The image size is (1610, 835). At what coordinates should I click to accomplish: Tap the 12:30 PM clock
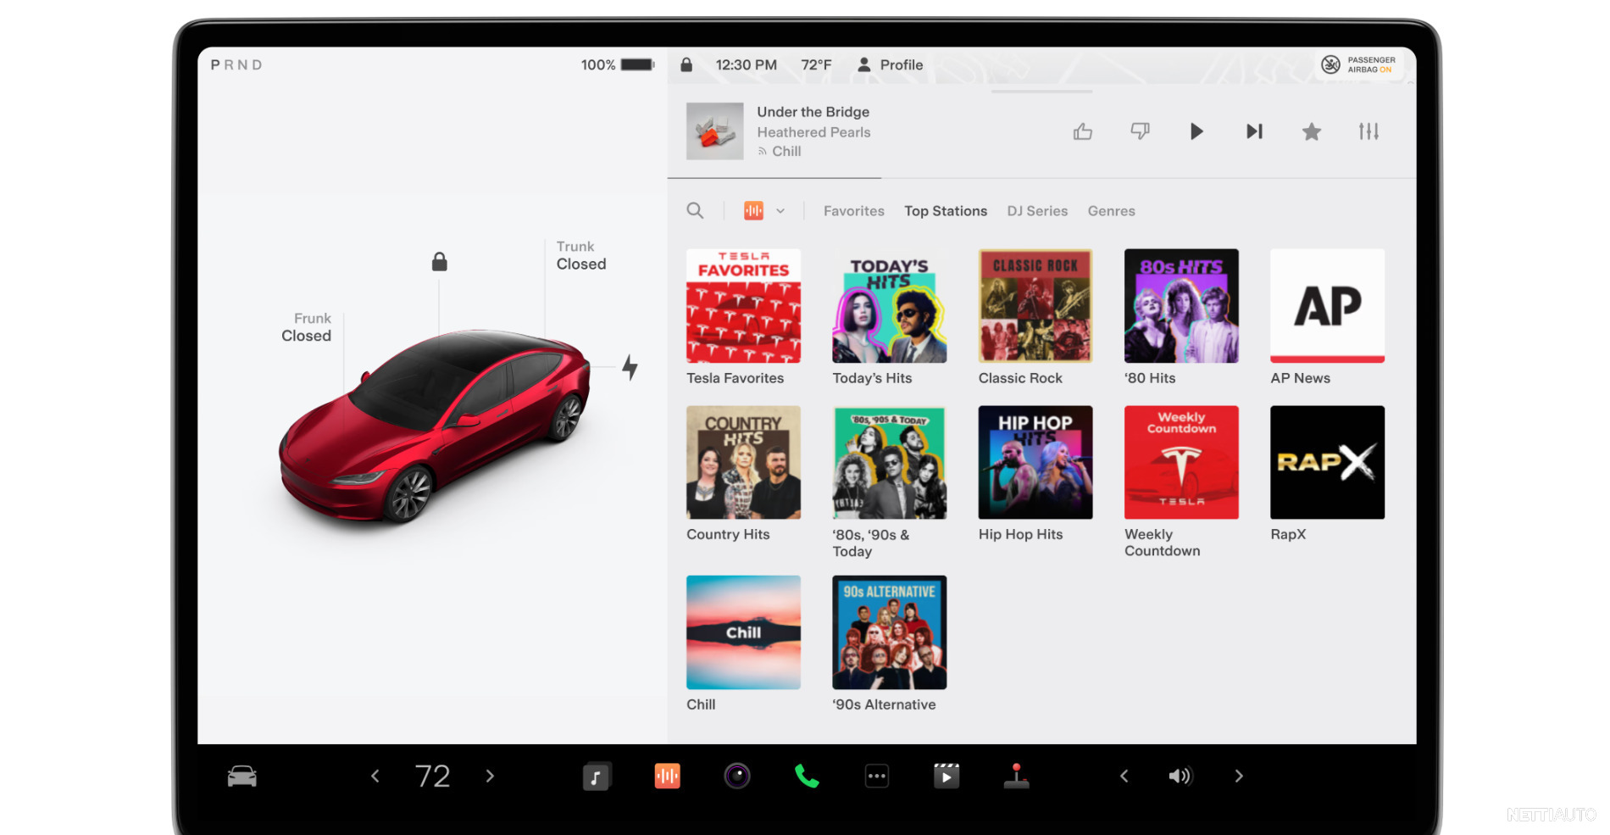click(746, 64)
